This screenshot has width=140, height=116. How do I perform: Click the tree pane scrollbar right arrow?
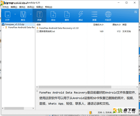click(33, 108)
